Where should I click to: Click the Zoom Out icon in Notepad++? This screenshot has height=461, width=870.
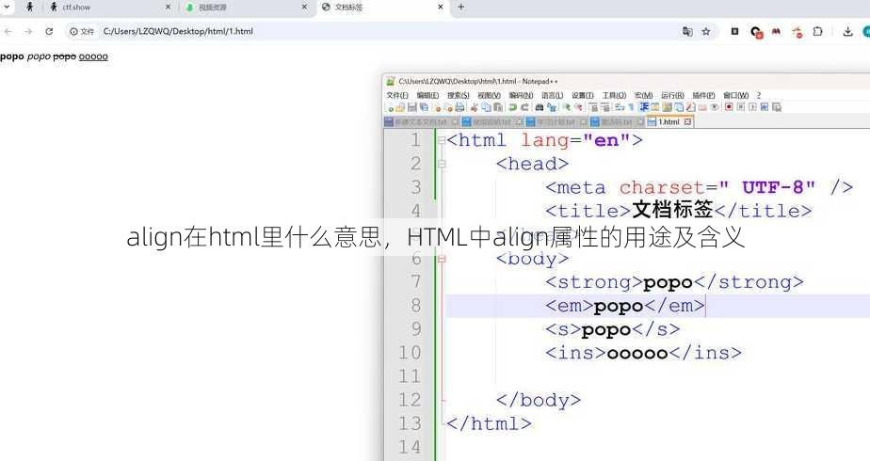tap(578, 107)
